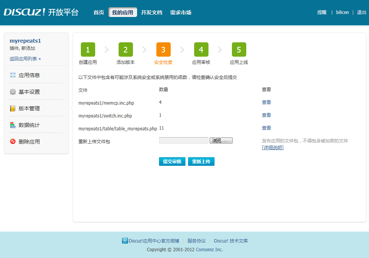Open the 提醒 notifications link
This screenshot has height=258, width=369.
(x=322, y=12)
